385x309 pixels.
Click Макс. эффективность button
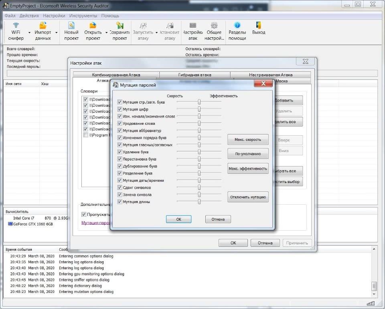[248, 169]
